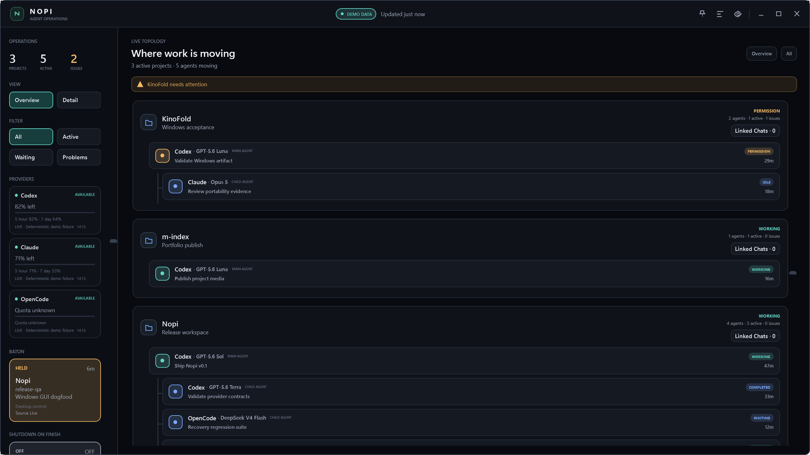Click the Codex 82% left quota bar

55,213
